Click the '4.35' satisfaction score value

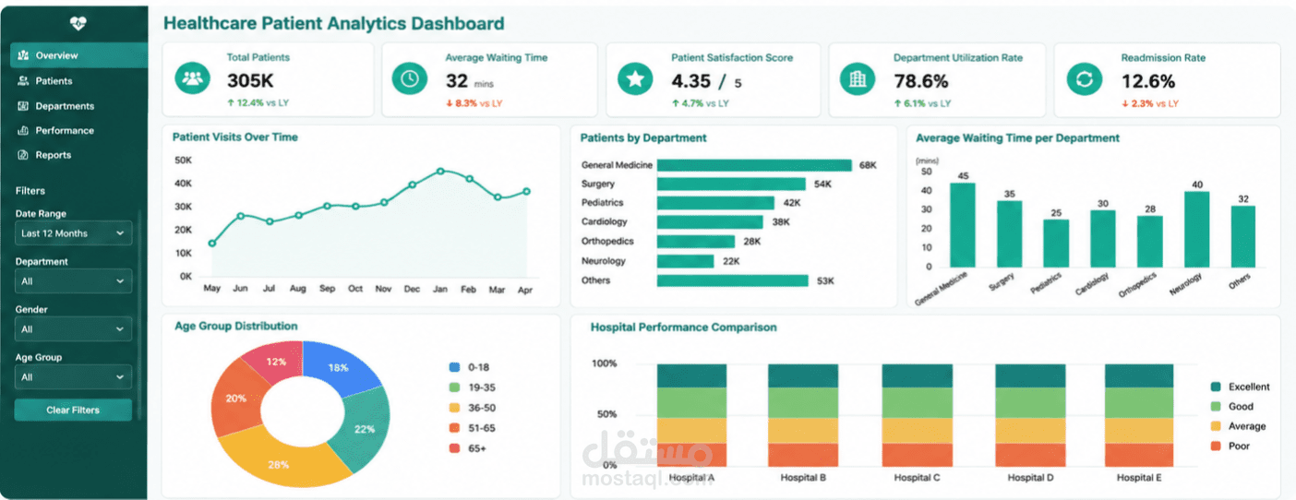(x=691, y=80)
